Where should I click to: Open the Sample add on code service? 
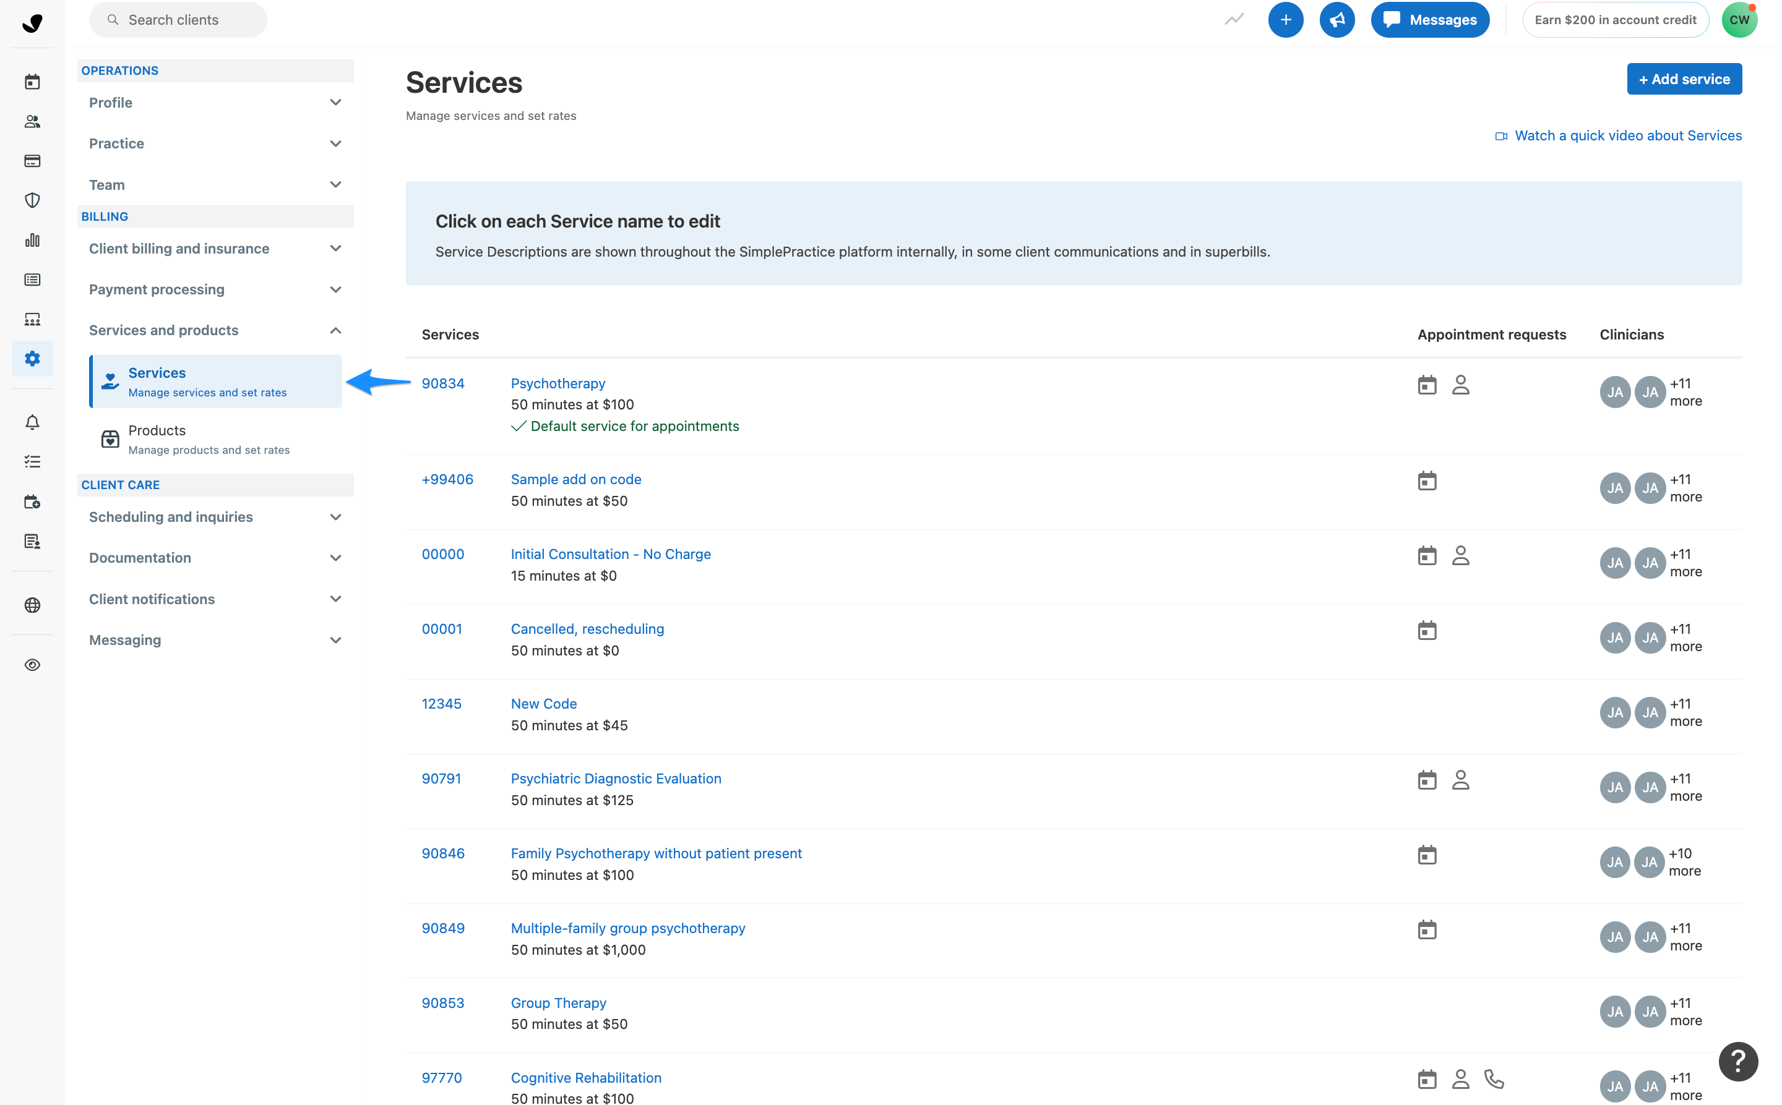[x=576, y=479]
